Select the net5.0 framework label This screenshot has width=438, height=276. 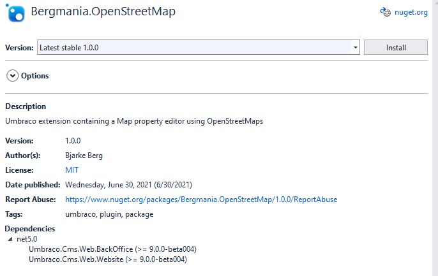[x=27, y=239]
